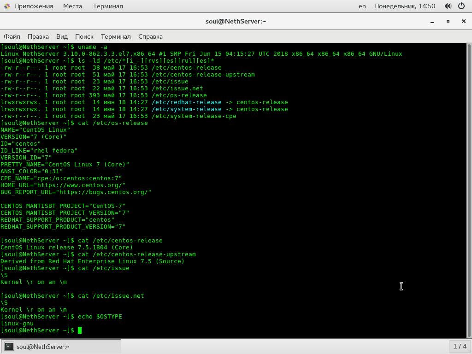The image size is (472, 354).
Task: Click the Linux NethServer 3.10.0 kernel line
Action: point(201,54)
